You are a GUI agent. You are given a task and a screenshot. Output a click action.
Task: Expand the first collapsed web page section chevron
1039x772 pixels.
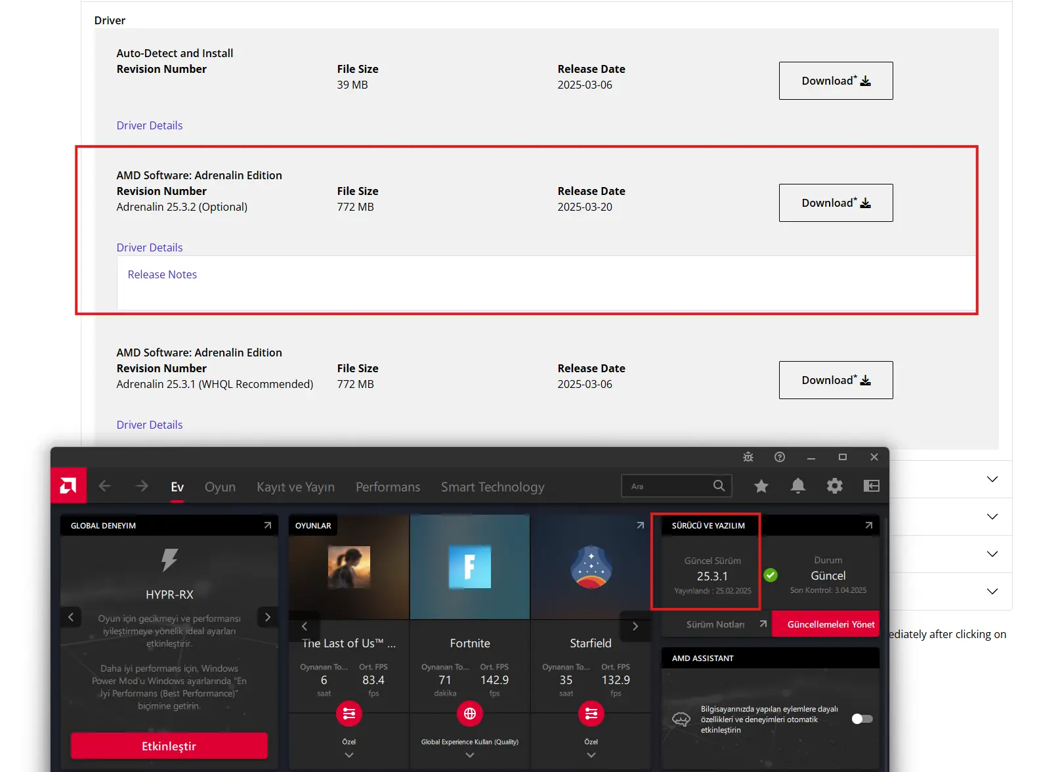click(x=992, y=479)
